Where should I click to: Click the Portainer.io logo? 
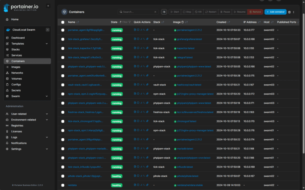(x=21, y=7)
